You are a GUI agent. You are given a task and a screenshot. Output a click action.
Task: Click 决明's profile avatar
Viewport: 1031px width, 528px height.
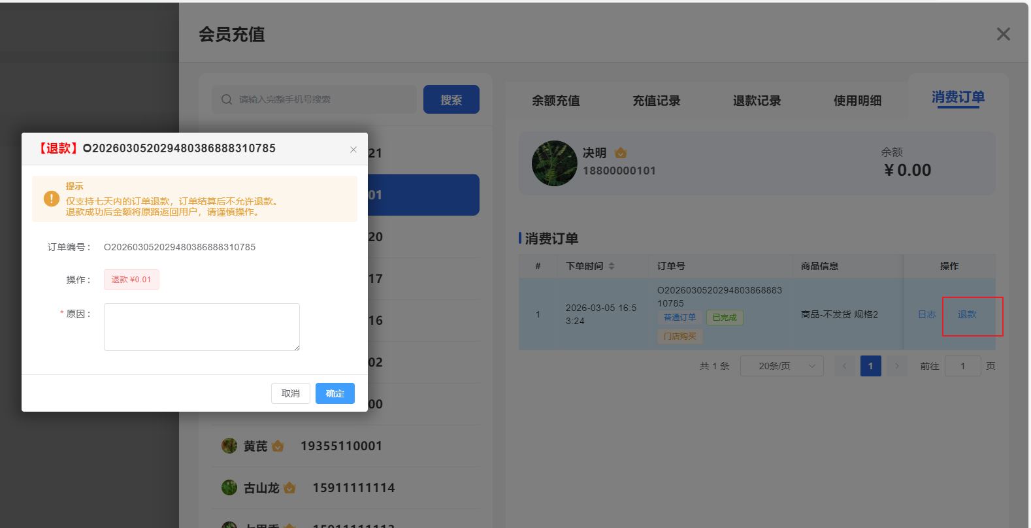(555, 163)
